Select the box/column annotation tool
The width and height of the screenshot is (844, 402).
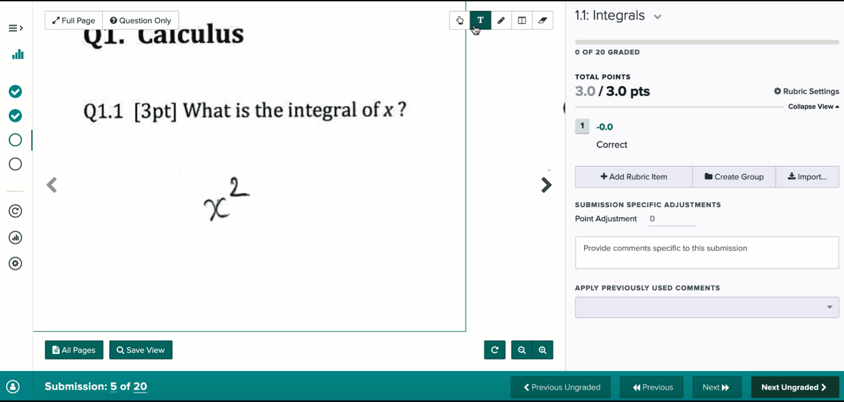click(x=522, y=20)
